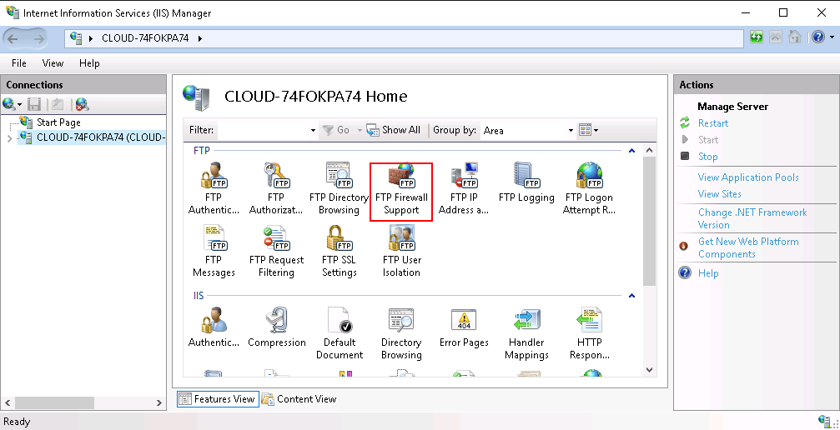Viewport: 840px width, 430px height.
Task: Click Help link in Actions pane
Action: (708, 273)
